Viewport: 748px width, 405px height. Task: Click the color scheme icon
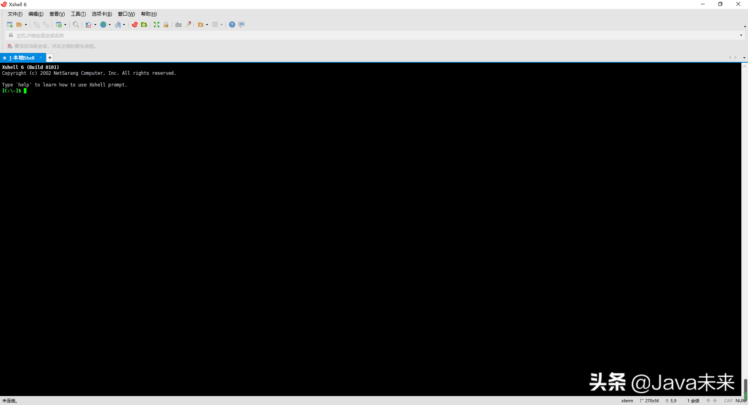pos(88,25)
